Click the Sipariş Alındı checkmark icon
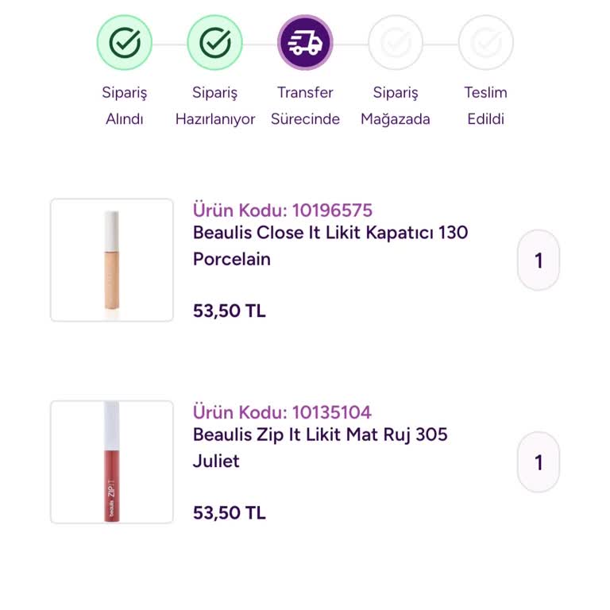Image resolution: width=610 pixels, height=610 pixels. point(125,43)
